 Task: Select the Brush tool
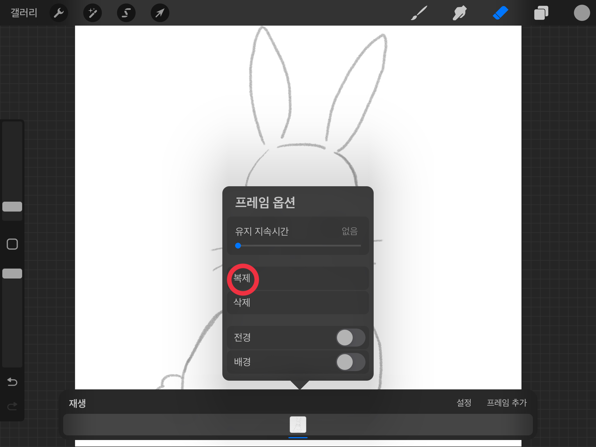419,13
